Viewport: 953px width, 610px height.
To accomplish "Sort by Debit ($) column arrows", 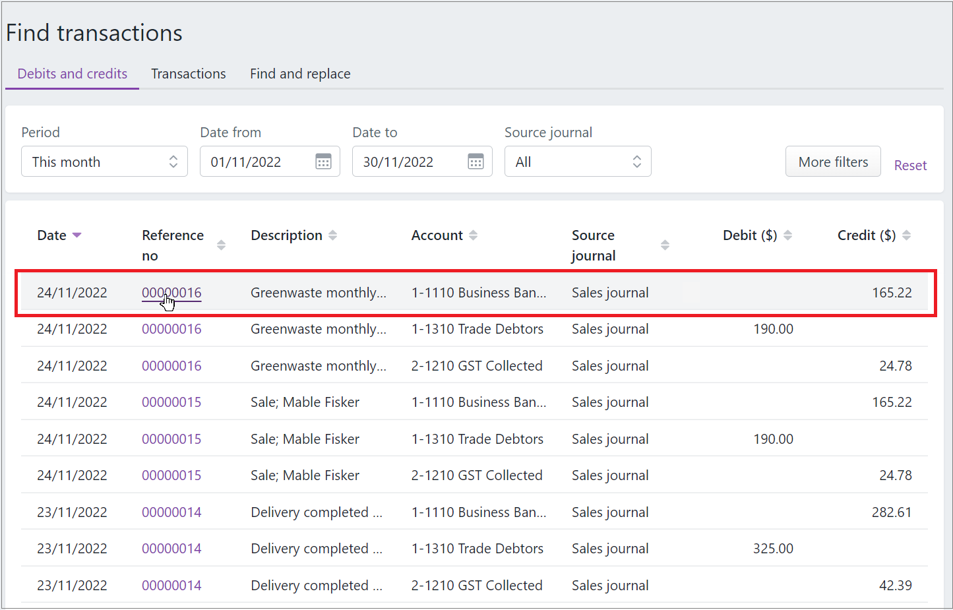I will tap(787, 235).
